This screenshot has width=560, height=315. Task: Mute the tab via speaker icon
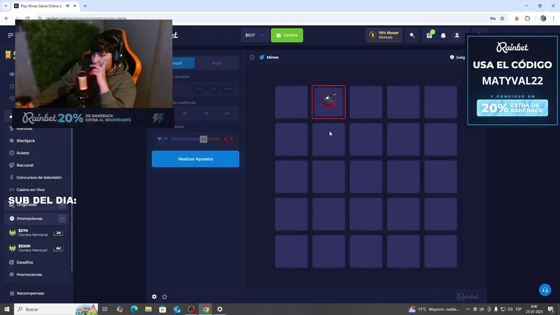click(67, 6)
